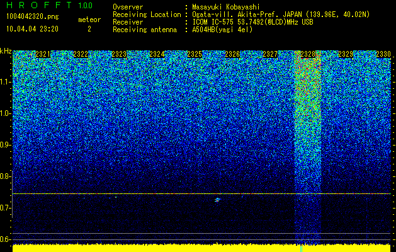396x252 pixels.
Task: Click the wide noise burst band at 2328
Action: point(308,149)
